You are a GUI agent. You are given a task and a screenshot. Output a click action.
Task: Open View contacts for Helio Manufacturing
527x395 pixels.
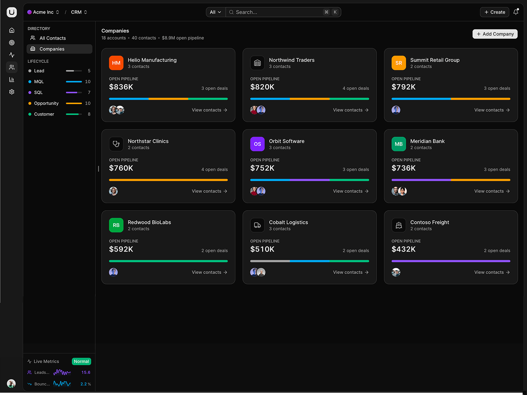[x=209, y=110]
